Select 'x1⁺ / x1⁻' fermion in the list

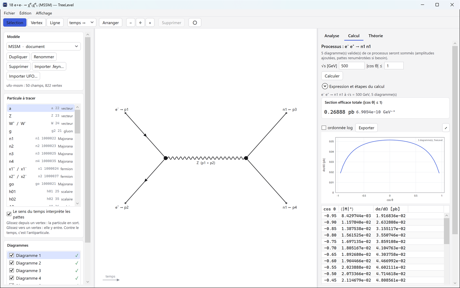click(x=41, y=169)
